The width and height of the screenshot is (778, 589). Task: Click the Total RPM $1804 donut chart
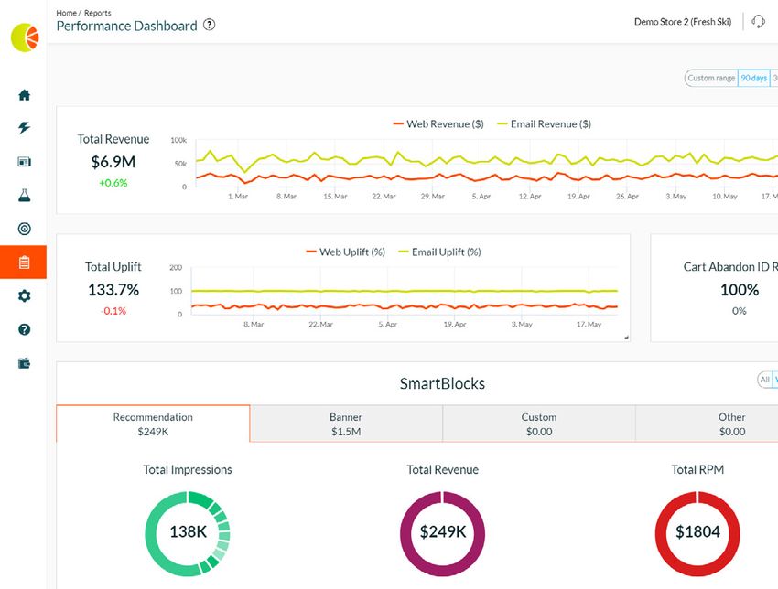[x=697, y=533]
